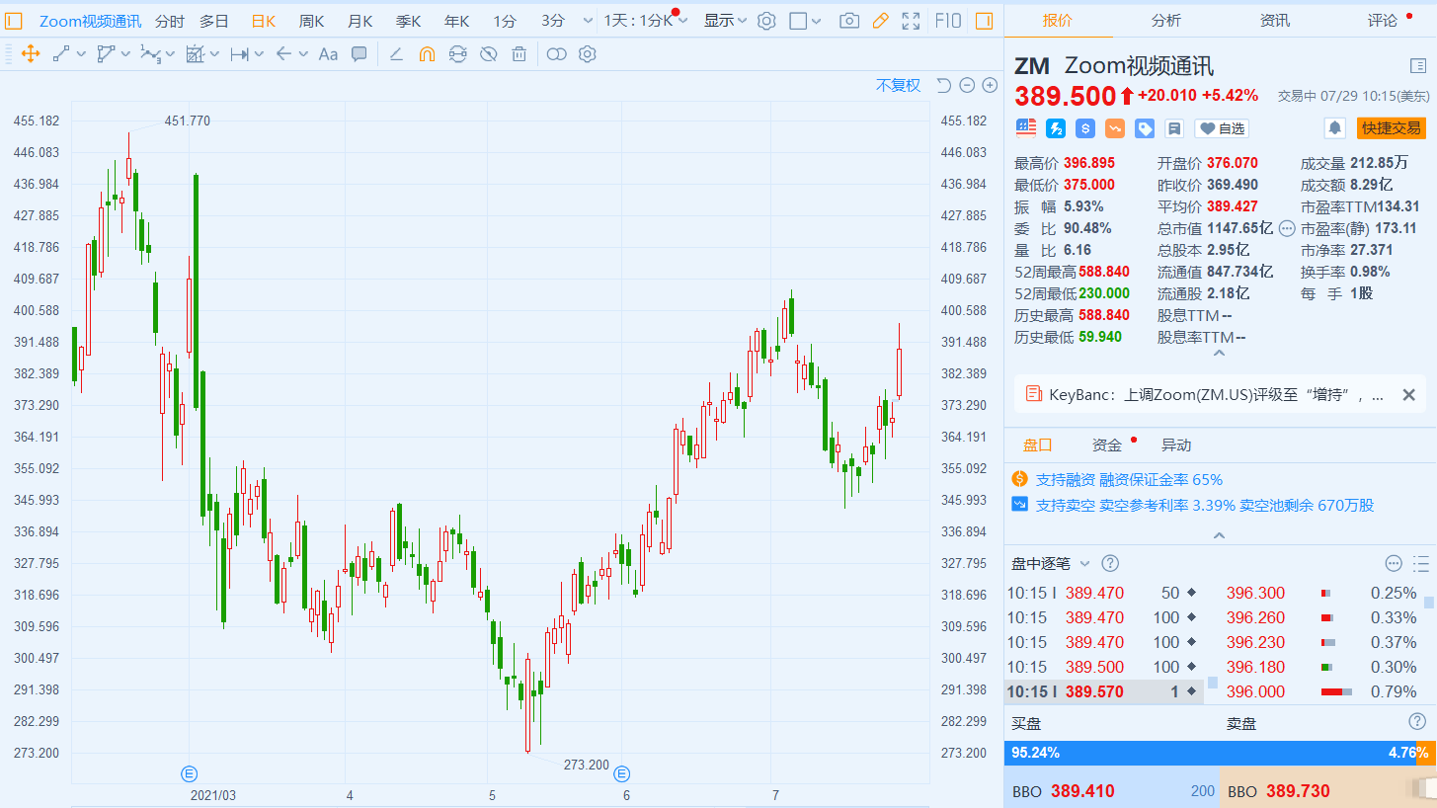The image size is (1437, 808).
Task: Switch to the 周K chart tab
Action: click(x=311, y=21)
